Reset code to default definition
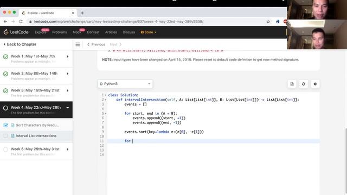 pyautogui.click(x=304, y=84)
